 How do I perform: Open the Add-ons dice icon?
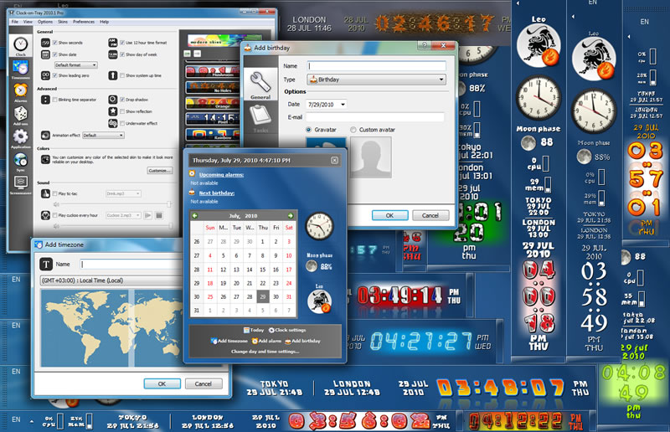[20, 115]
